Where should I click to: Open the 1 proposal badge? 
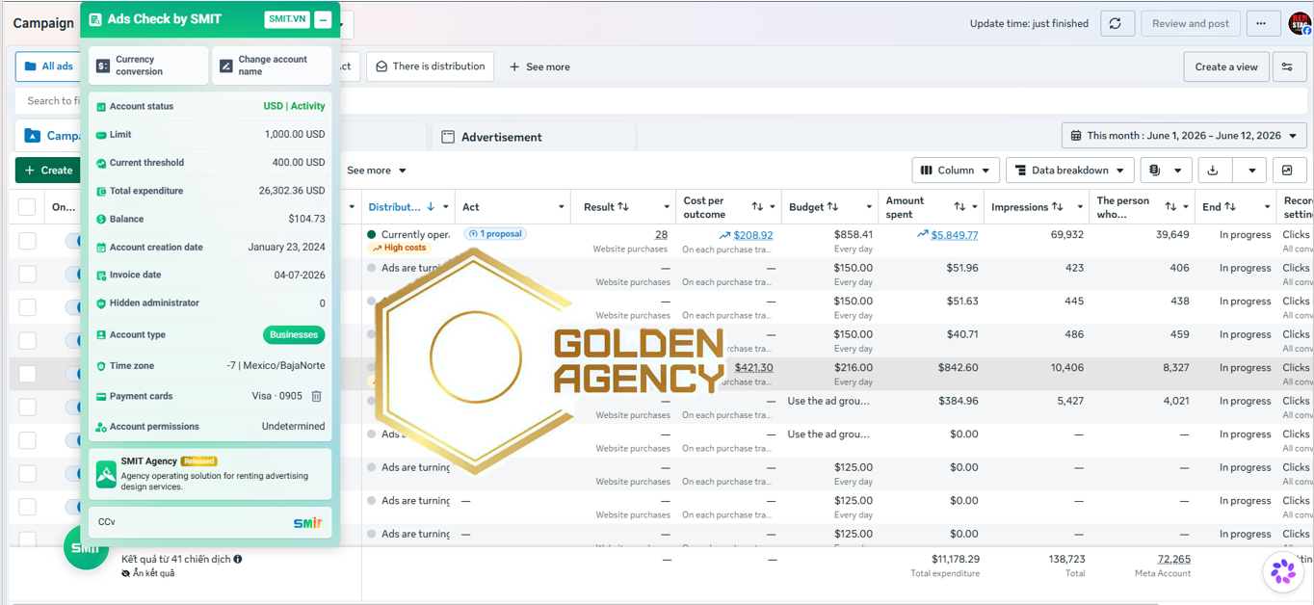pos(495,234)
